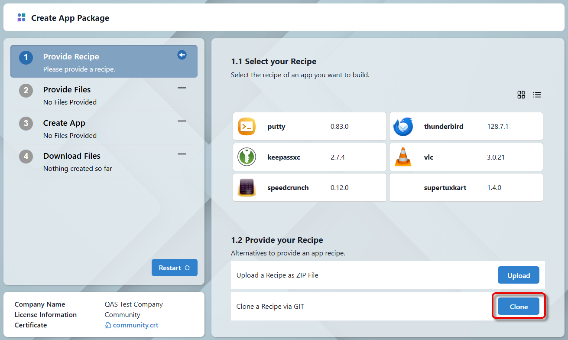Click the 'Please provide a recipe.' text
The width and height of the screenshot is (568, 340).
79,69
